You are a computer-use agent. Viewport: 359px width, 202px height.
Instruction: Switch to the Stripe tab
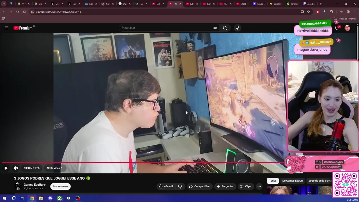point(259,4)
